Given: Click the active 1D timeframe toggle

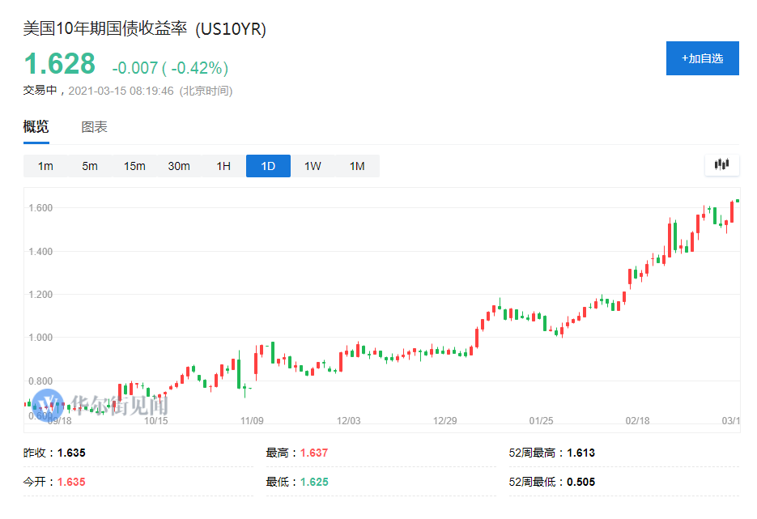Looking at the screenshot, I should [x=268, y=165].
